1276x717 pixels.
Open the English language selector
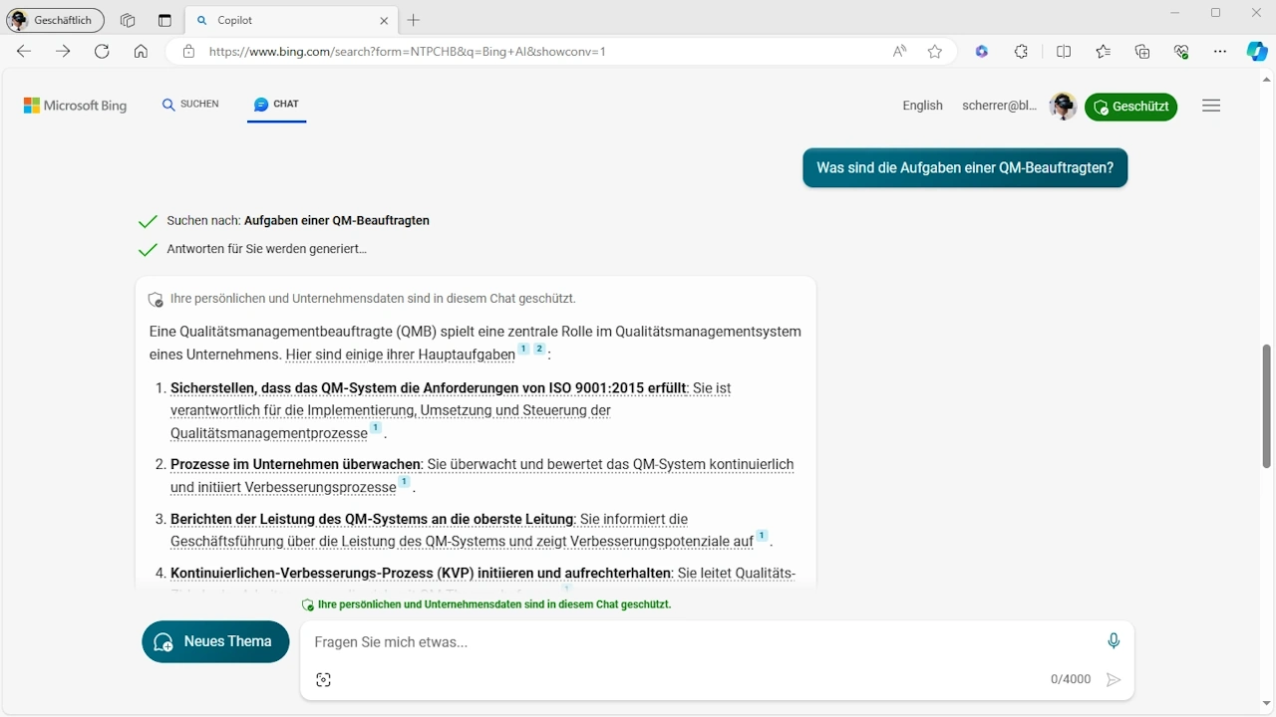click(922, 105)
